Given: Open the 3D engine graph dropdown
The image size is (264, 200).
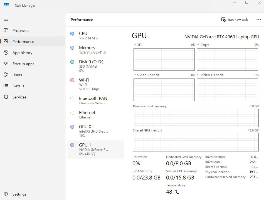Looking at the screenshot, I should click(135, 45).
